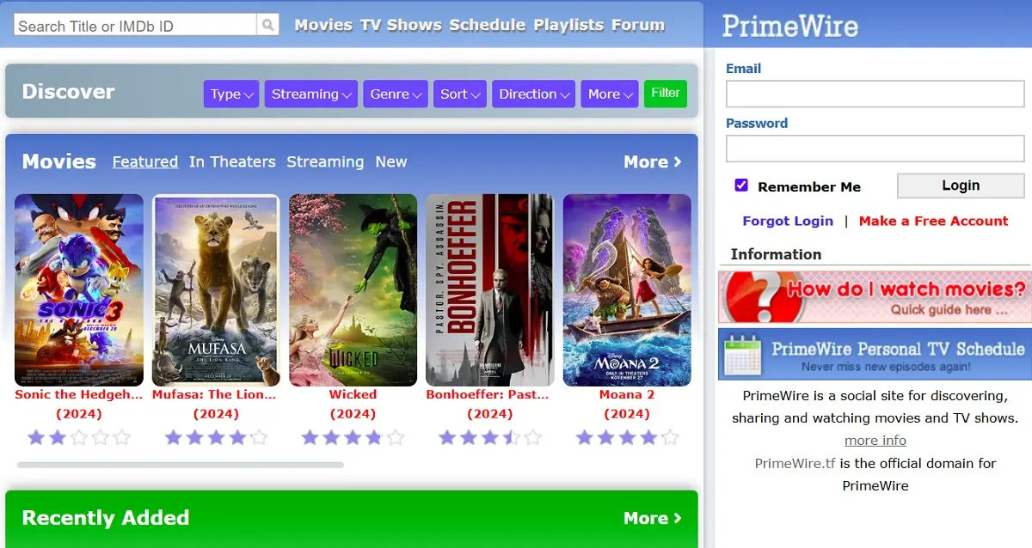Toggle the Remember Me checkbox
The width and height of the screenshot is (1032, 548).
[741, 186]
